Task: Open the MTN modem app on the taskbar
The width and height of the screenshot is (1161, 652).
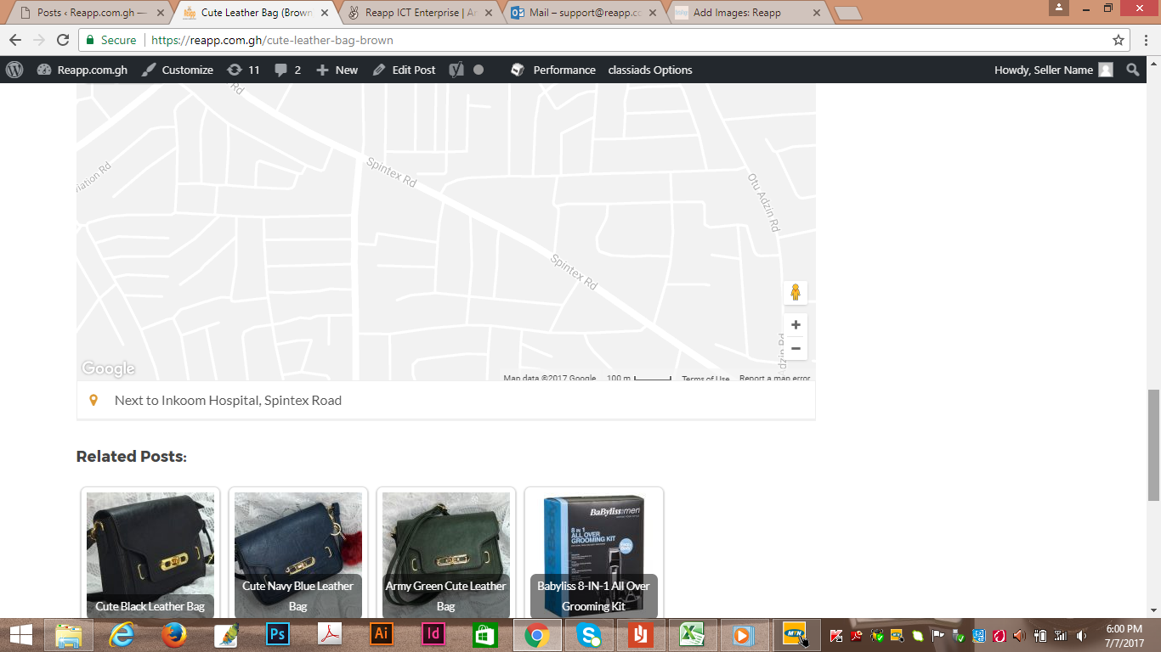Action: (796, 635)
